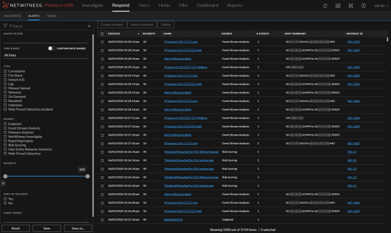Sort by the Created column arrow
Screen dimensions: 391x233
point(138,34)
